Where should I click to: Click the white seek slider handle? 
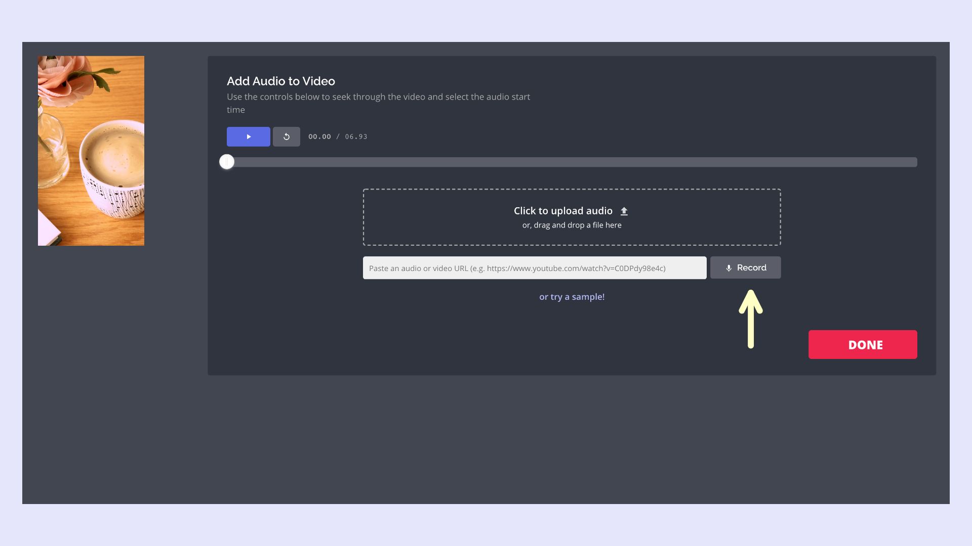tap(227, 162)
